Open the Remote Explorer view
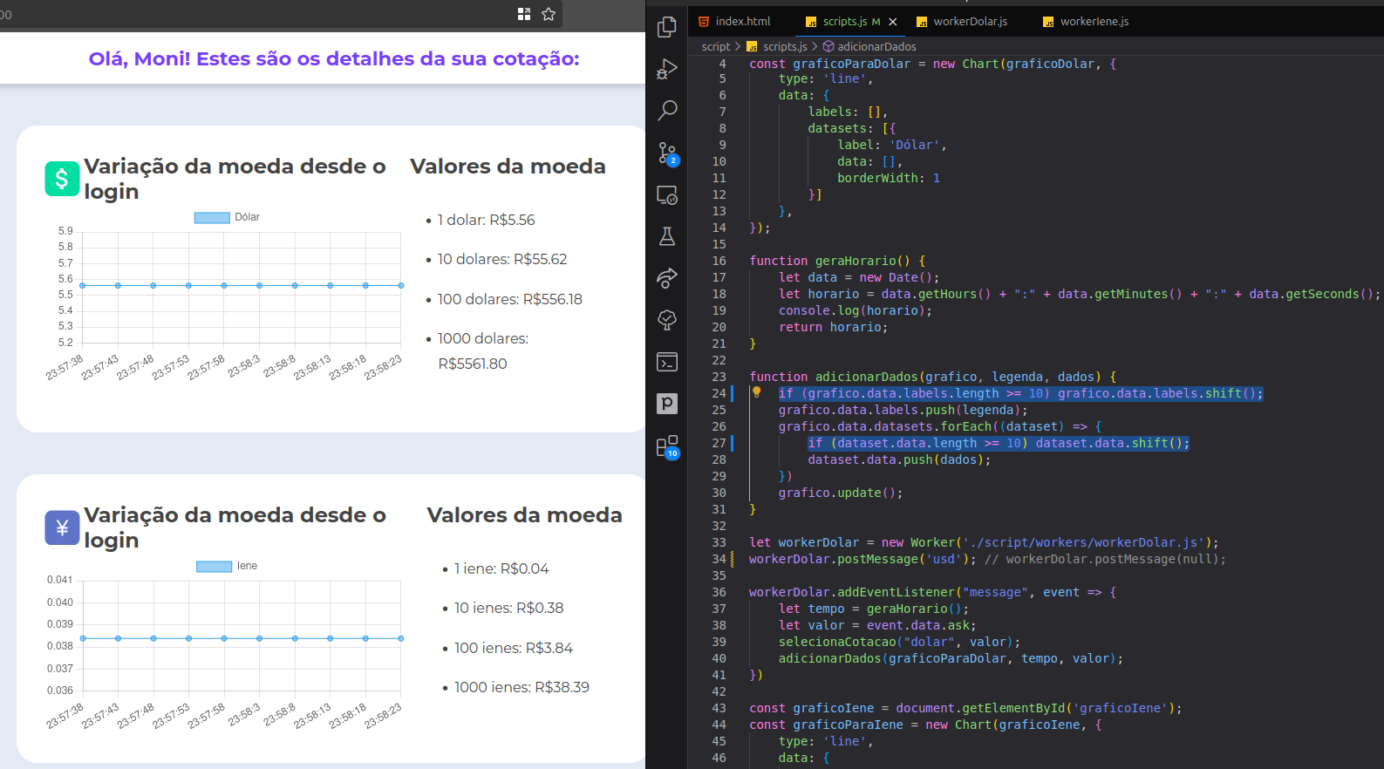The image size is (1384, 769). pyautogui.click(x=667, y=195)
